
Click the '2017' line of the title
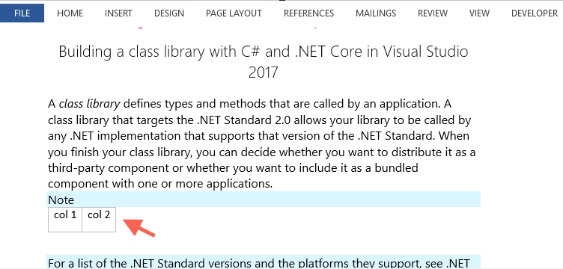(x=264, y=72)
